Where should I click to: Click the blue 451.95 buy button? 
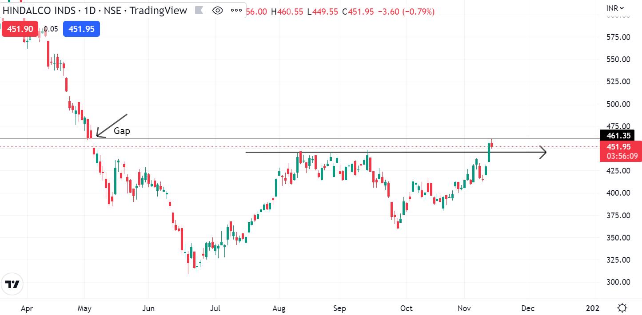tap(81, 29)
